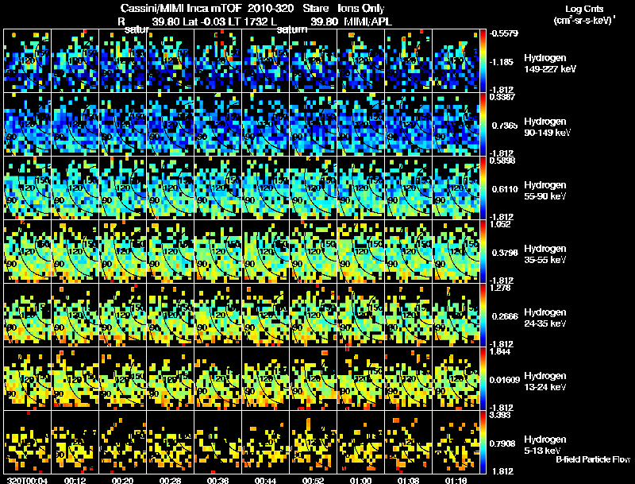This screenshot has width=635, height=484.
Task: Click the 'Hydrogen 35-55 keV' label
Action: (x=545, y=254)
